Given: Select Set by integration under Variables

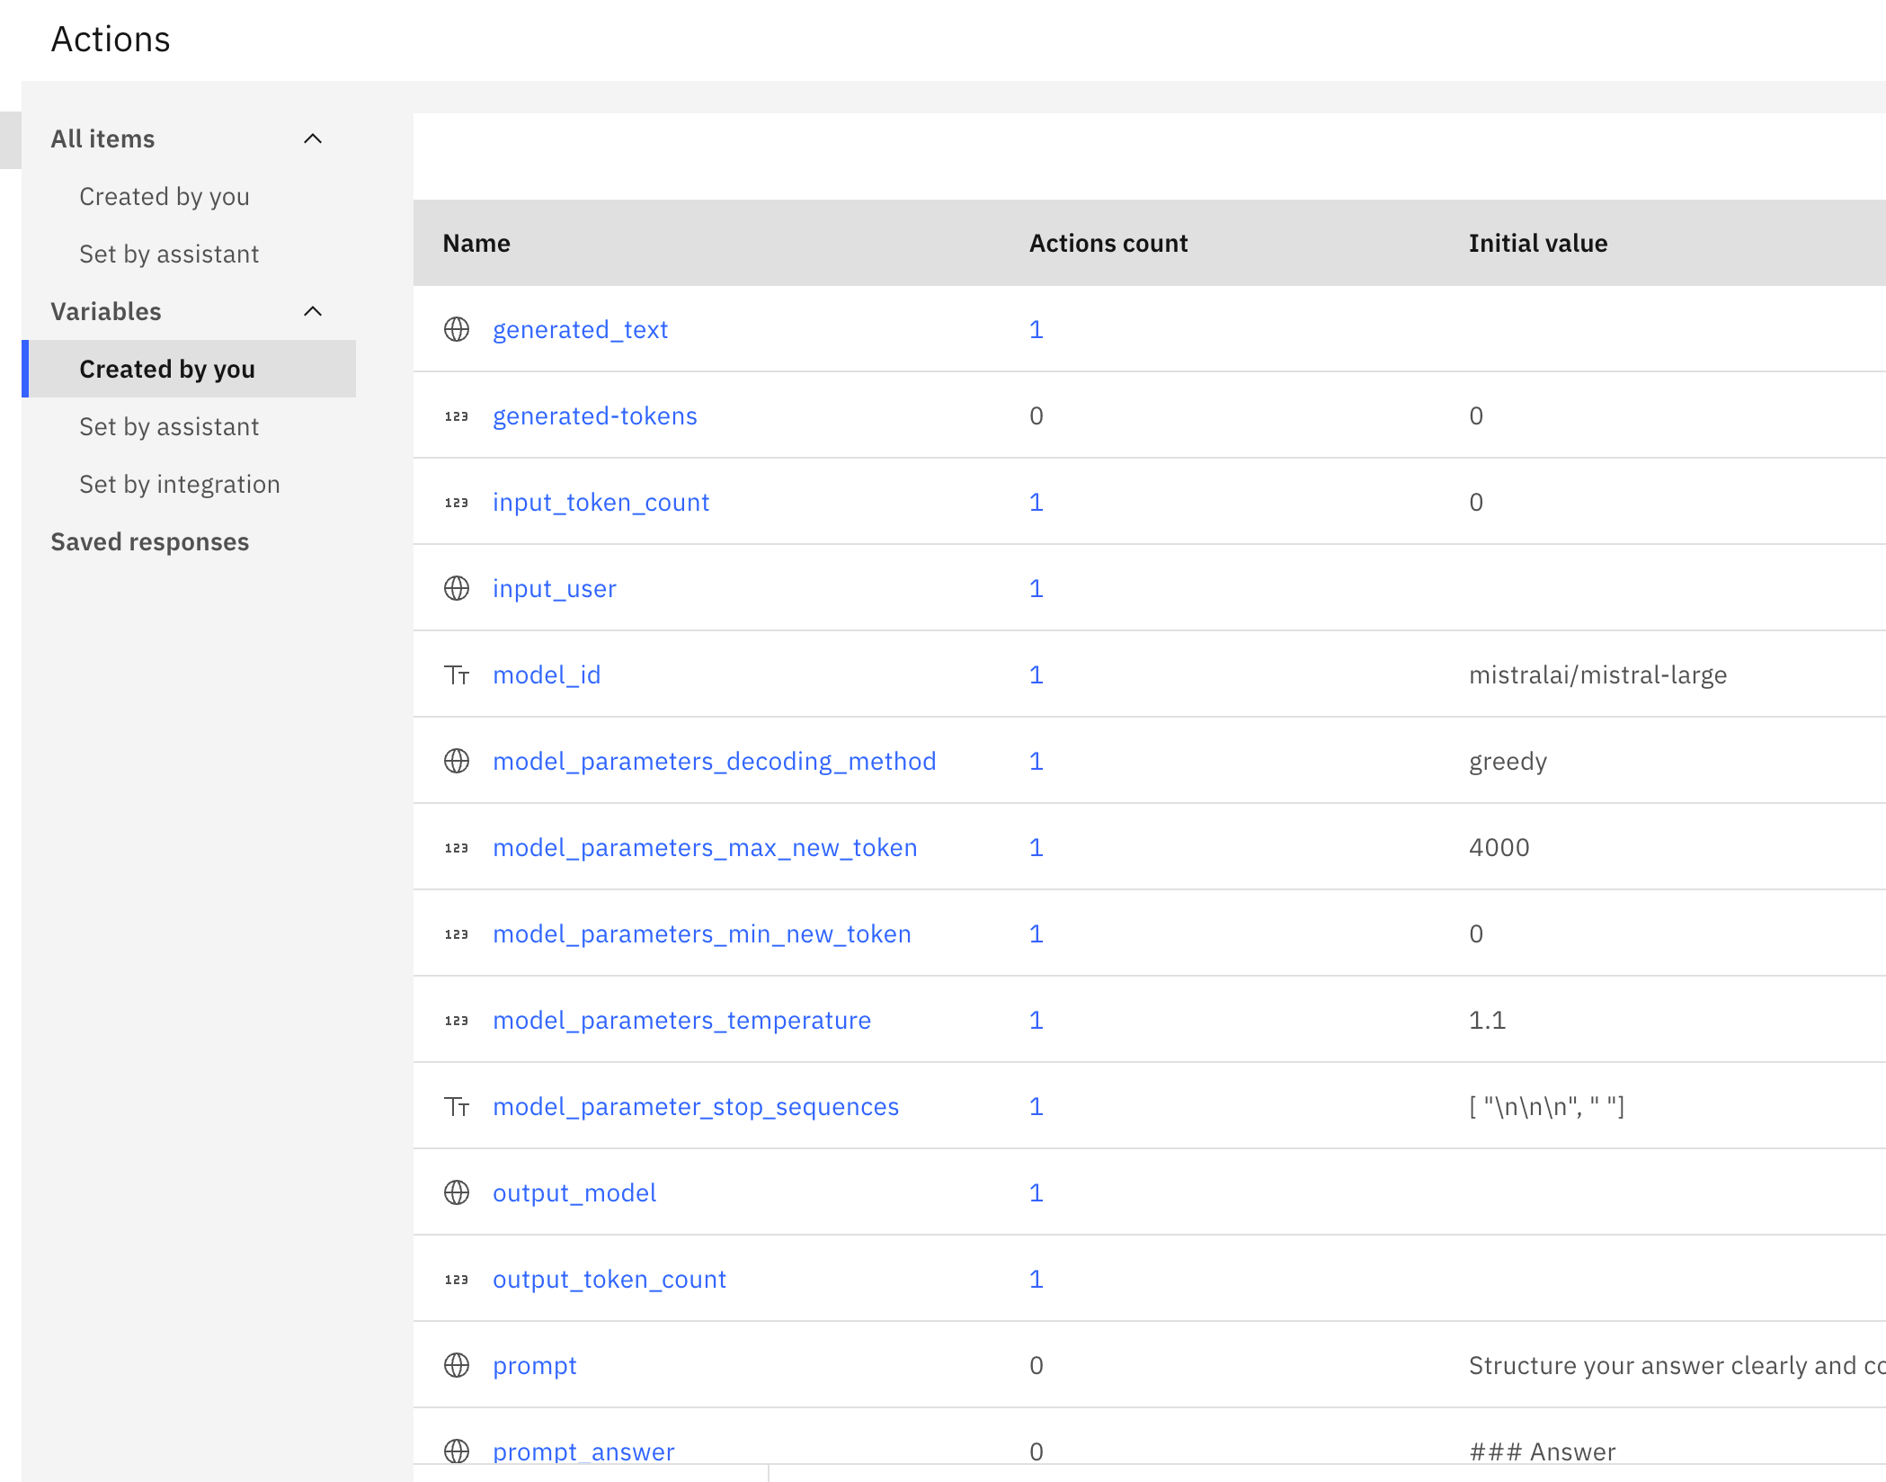Looking at the screenshot, I should pos(179,484).
